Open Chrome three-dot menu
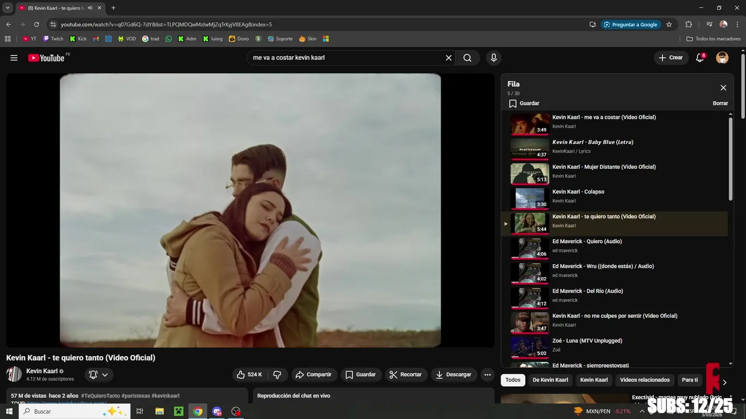 click(737, 24)
